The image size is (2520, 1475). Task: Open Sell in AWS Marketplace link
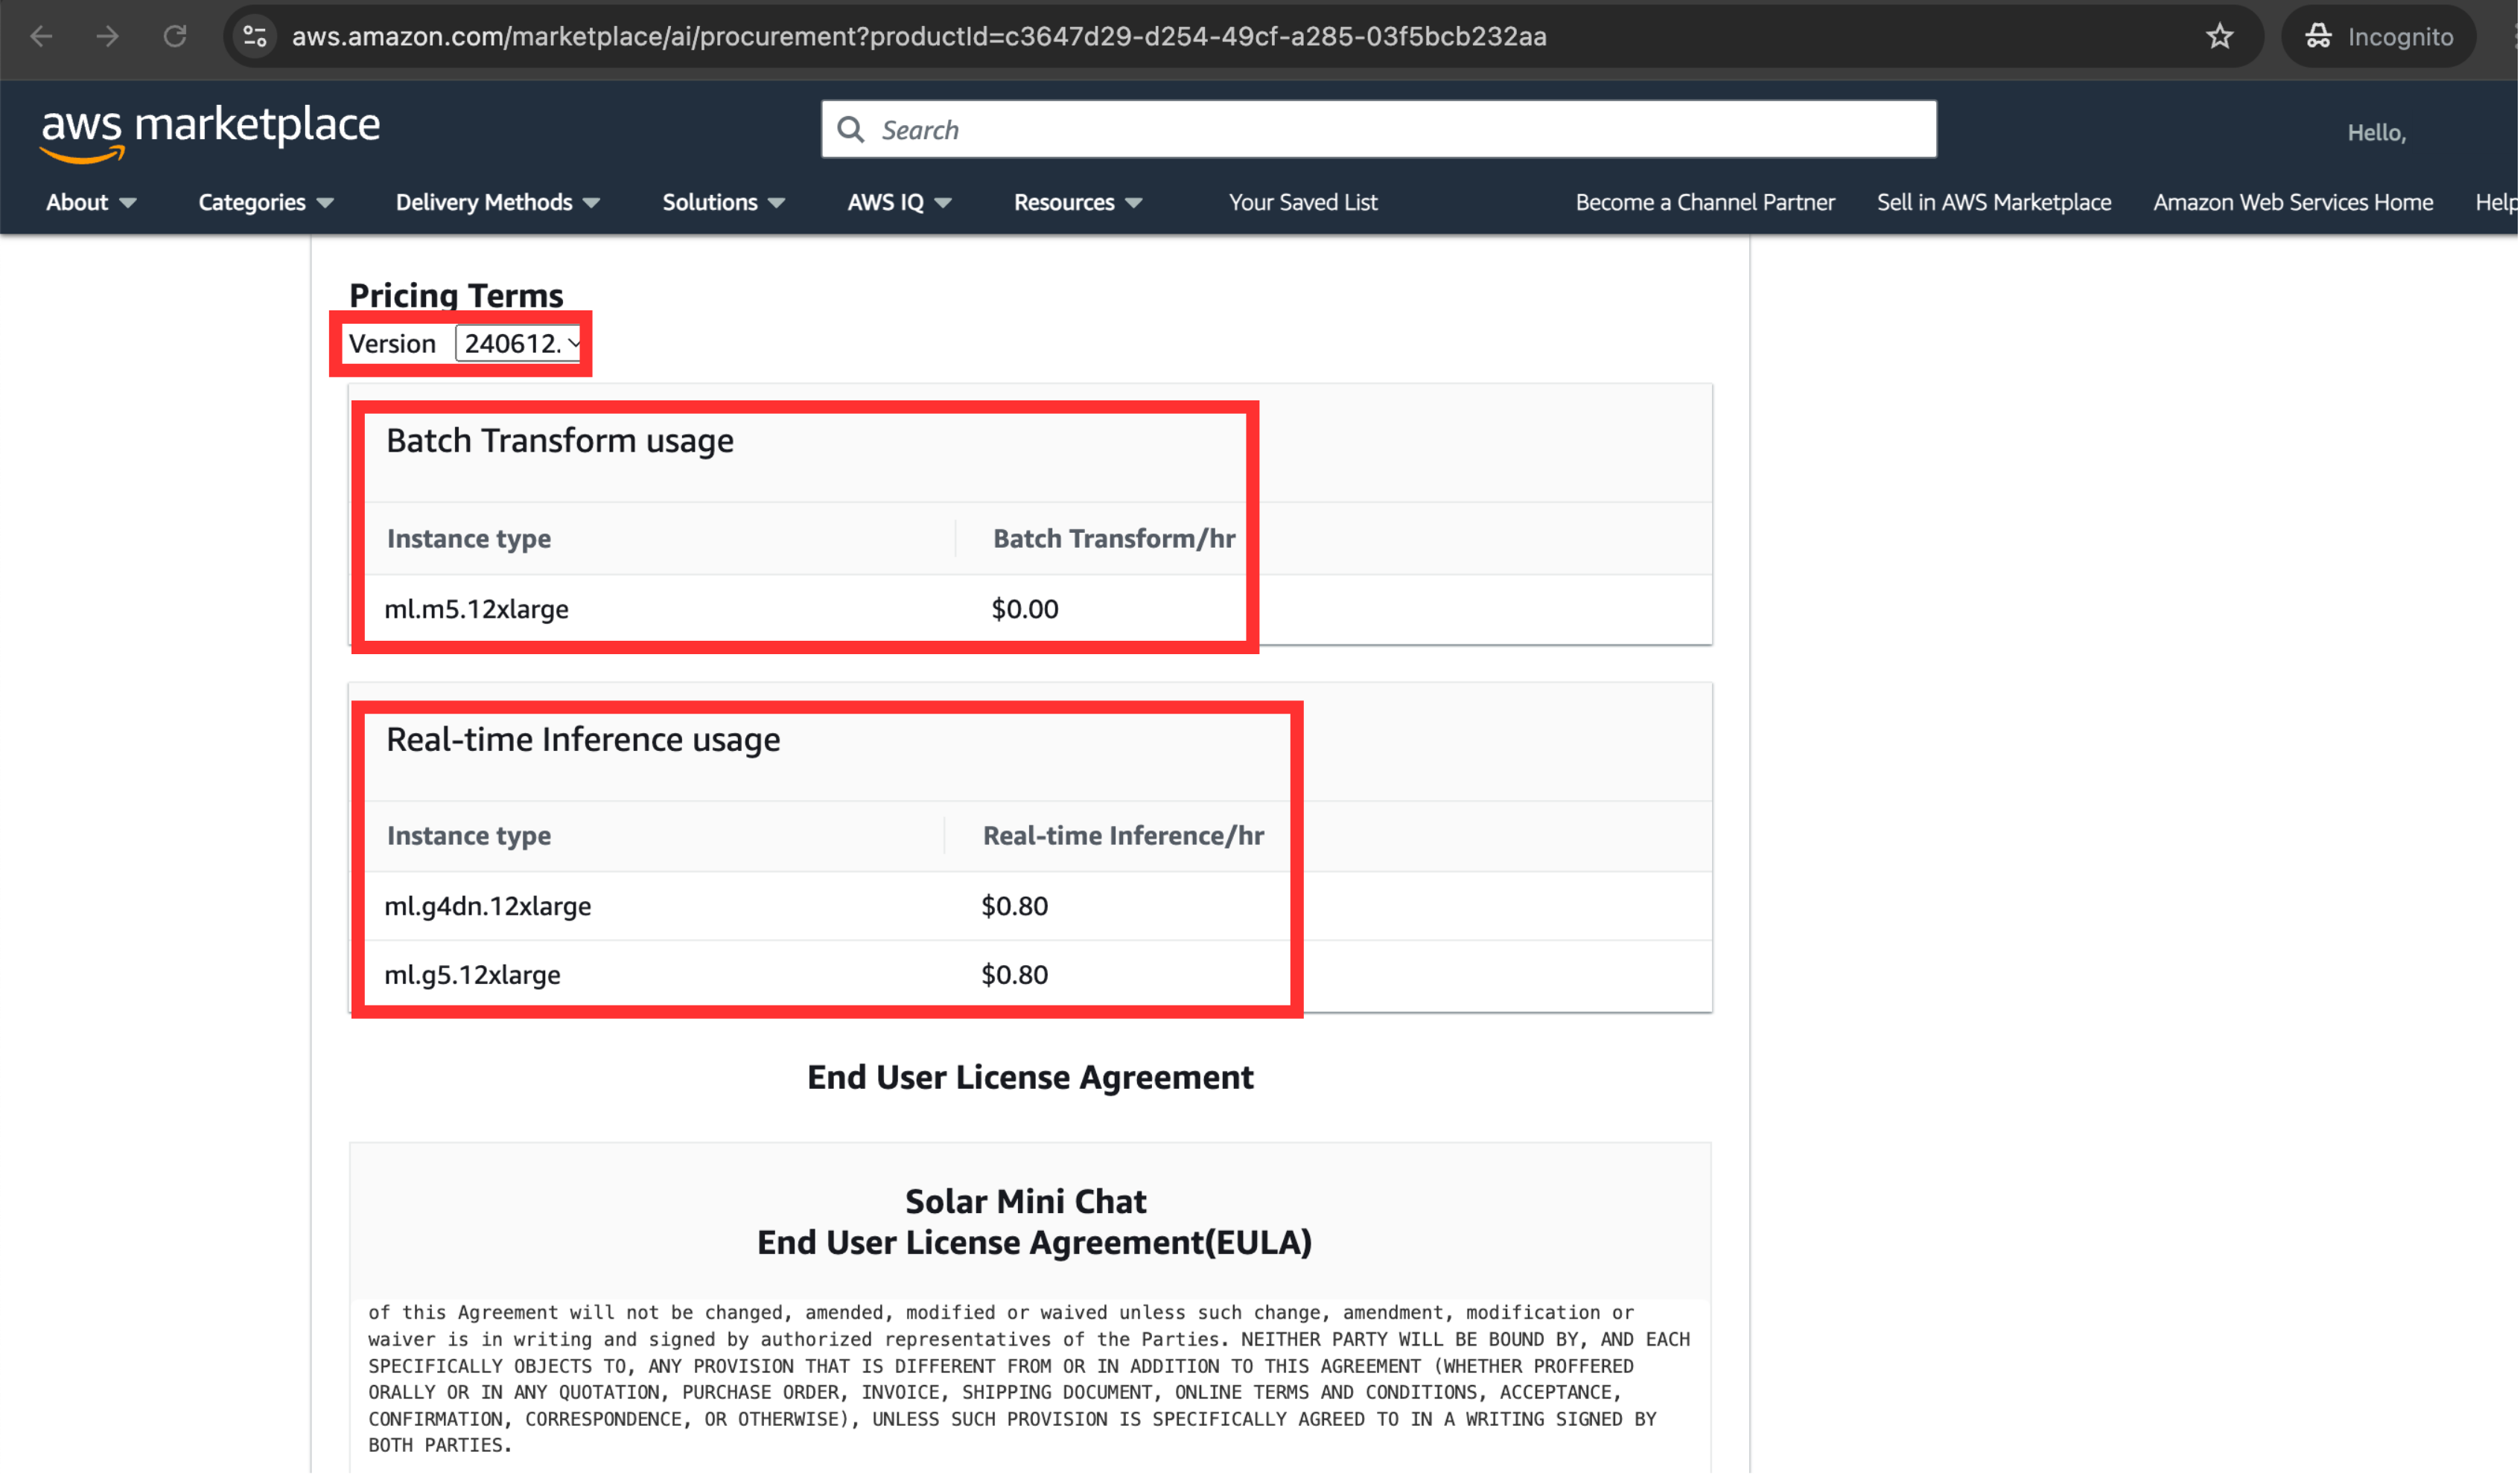(x=1994, y=203)
